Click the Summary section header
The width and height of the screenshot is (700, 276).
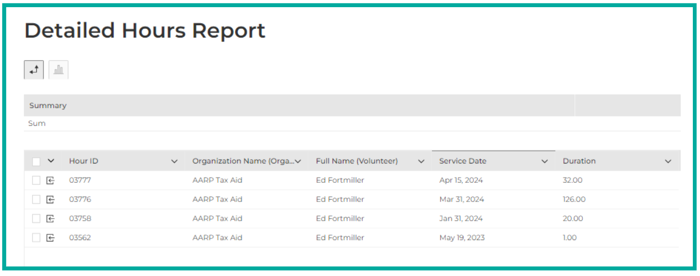point(48,105)
